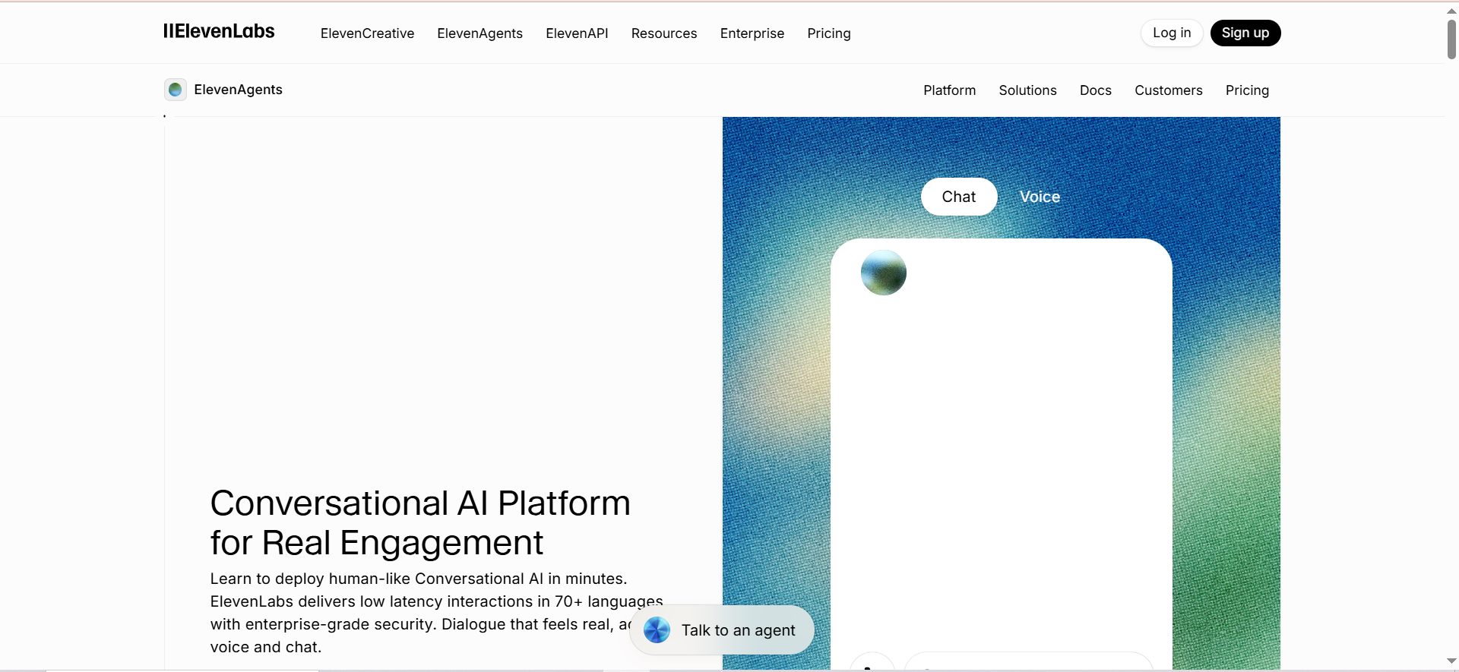Switch to the Voice mode tab
Screen dimensions: 1459x672
pos(1040,197)
